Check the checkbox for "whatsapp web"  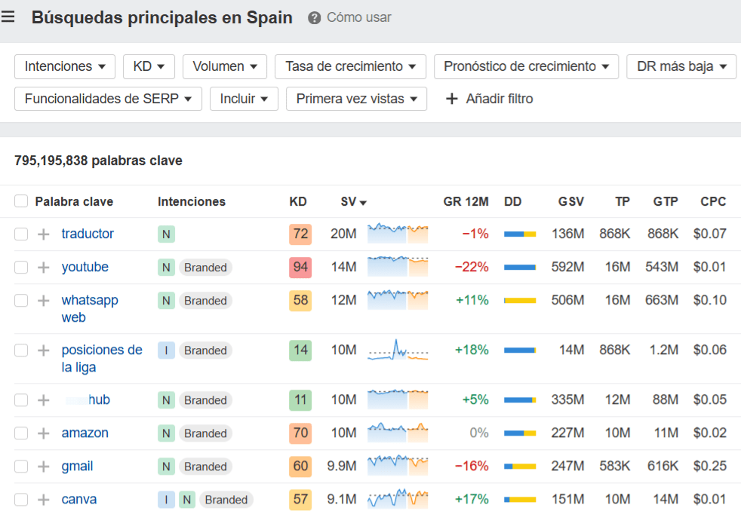(x=20, y=300)
